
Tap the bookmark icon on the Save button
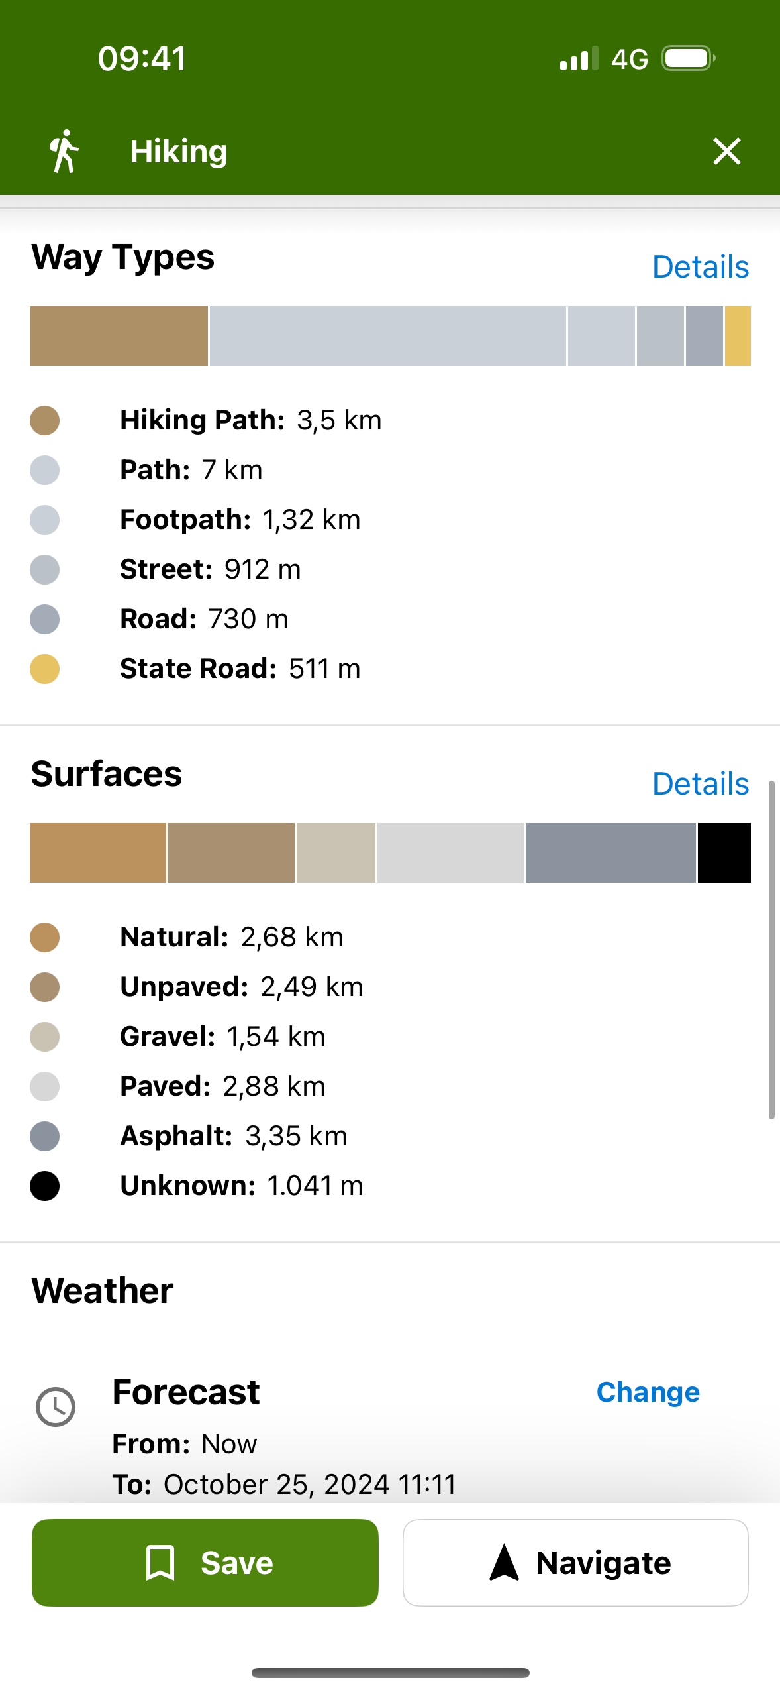[x=160, y=1562]
